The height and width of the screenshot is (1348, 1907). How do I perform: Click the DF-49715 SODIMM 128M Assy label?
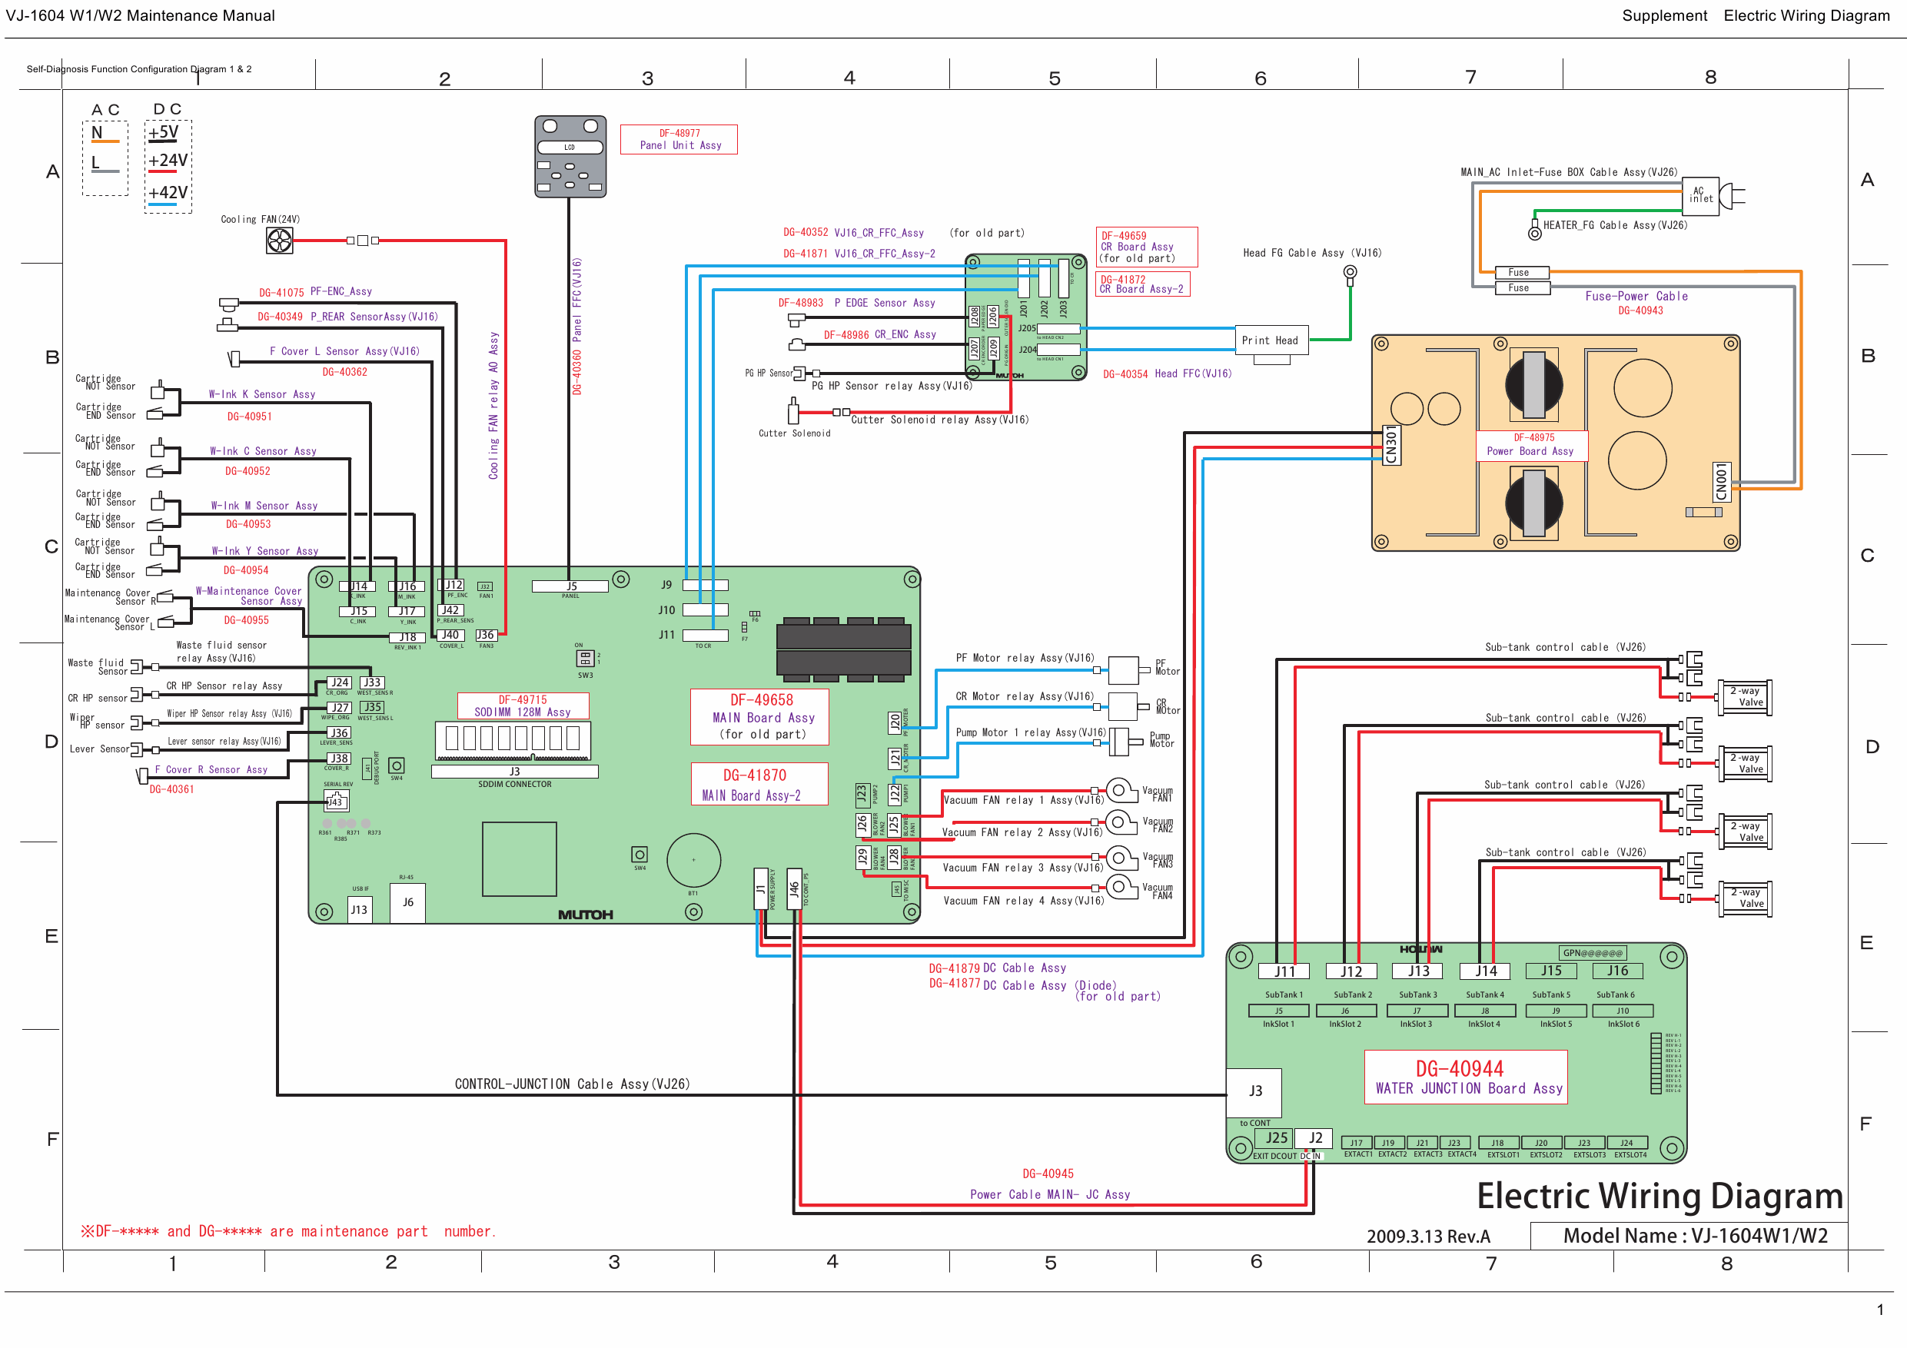tap(523, 706)
